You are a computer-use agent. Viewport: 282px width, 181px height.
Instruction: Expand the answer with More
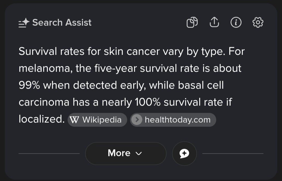[126, 153]
